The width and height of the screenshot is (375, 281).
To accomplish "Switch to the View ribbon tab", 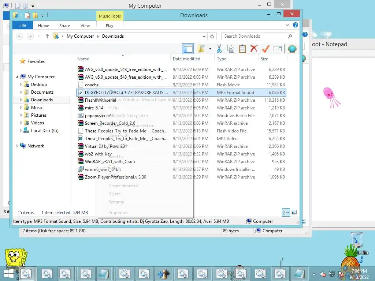I will (85, 26).
